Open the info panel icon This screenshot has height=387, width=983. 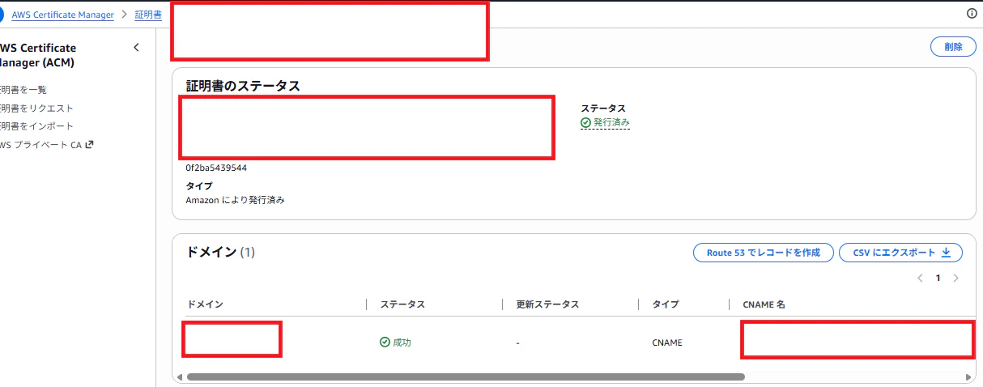point(972,14)
